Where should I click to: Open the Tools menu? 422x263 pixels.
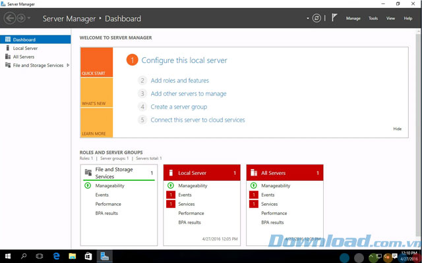(373, 18)
